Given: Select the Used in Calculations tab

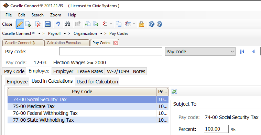Looking at the screenshot, I should click(x=52, y=81).
